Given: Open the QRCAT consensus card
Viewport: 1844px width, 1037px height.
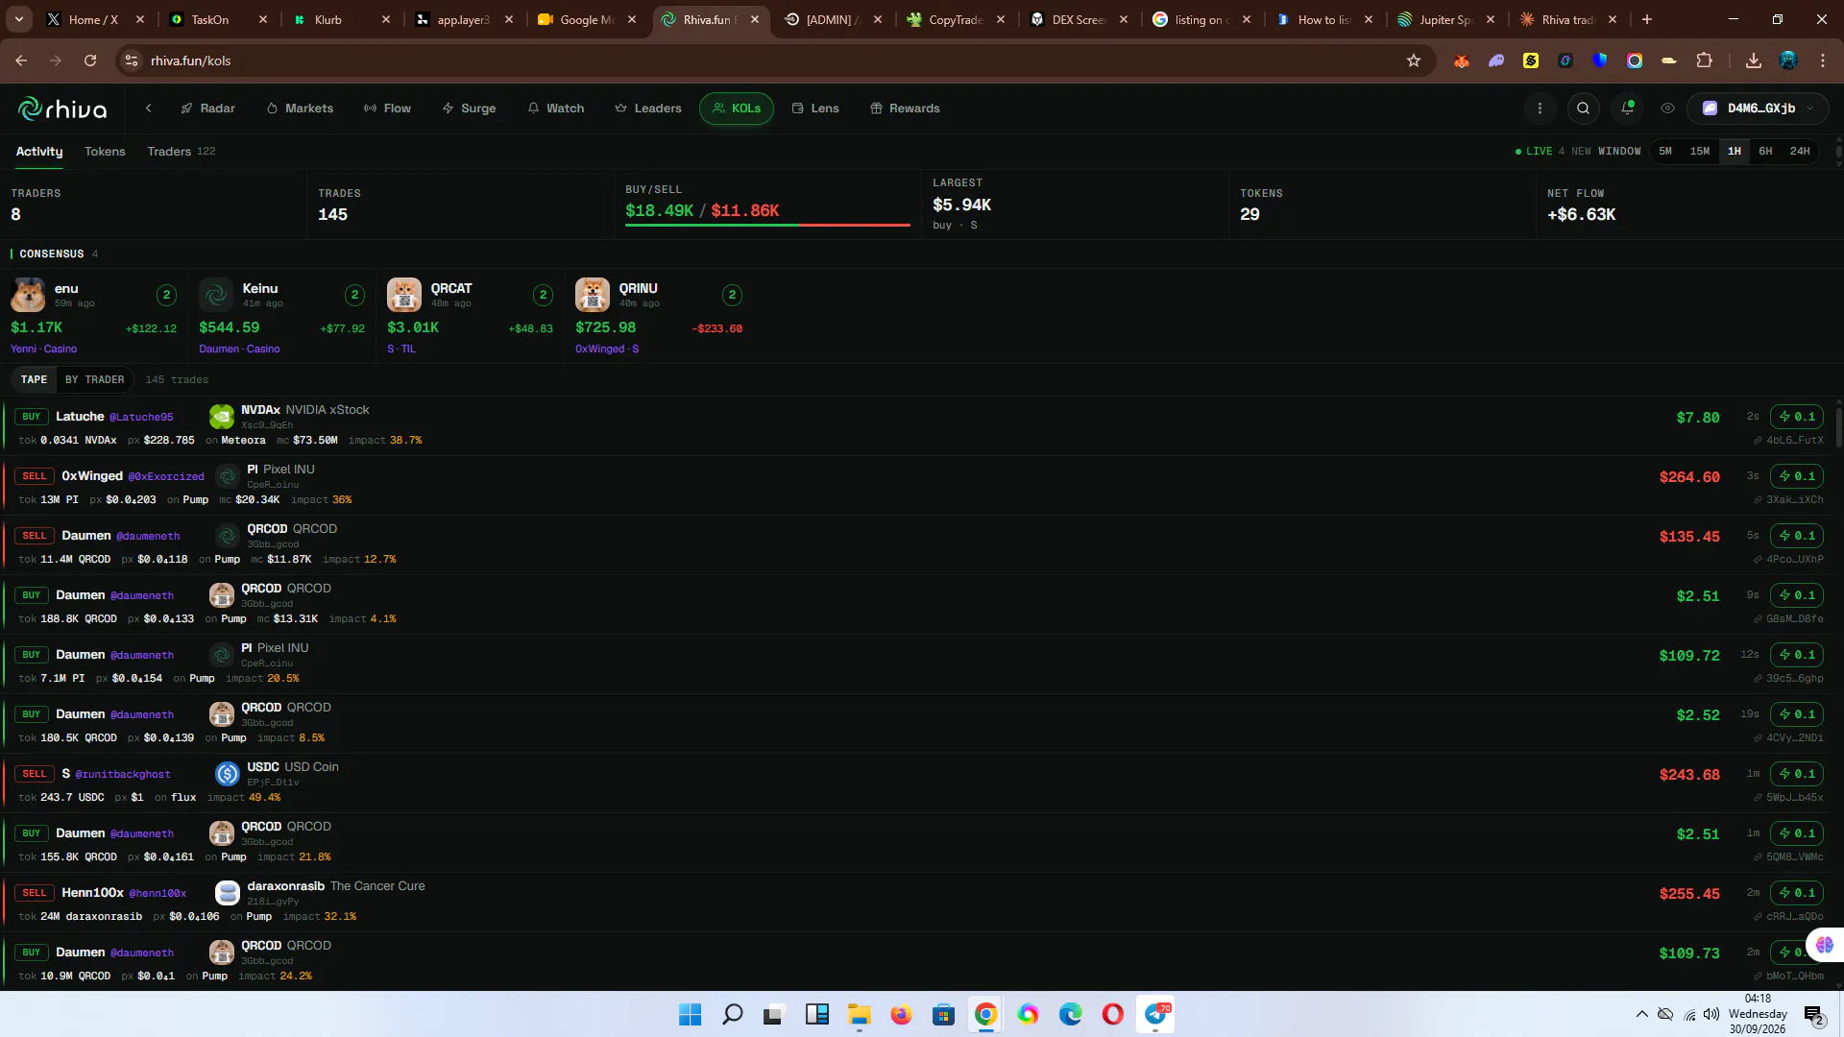Looking at the screenshot, I should [x=471, y=317].
